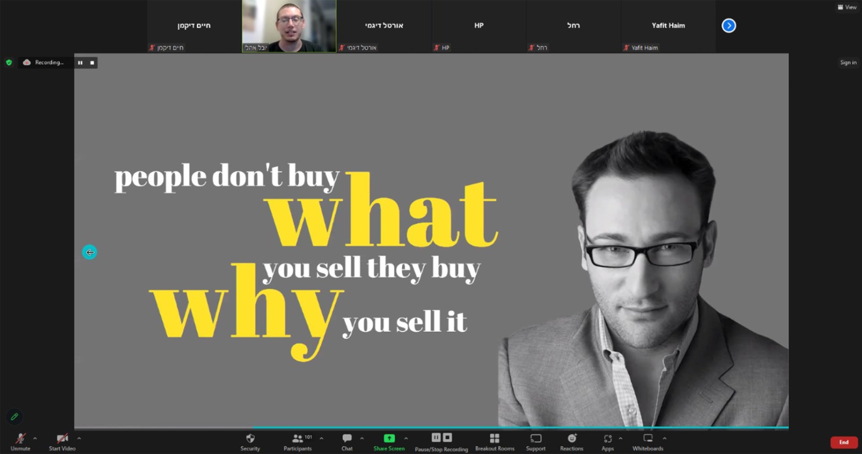The width and height of the screenshot is (862, 454).
Task: Click the muted mic icon on HP's tile
Action: 436,48
